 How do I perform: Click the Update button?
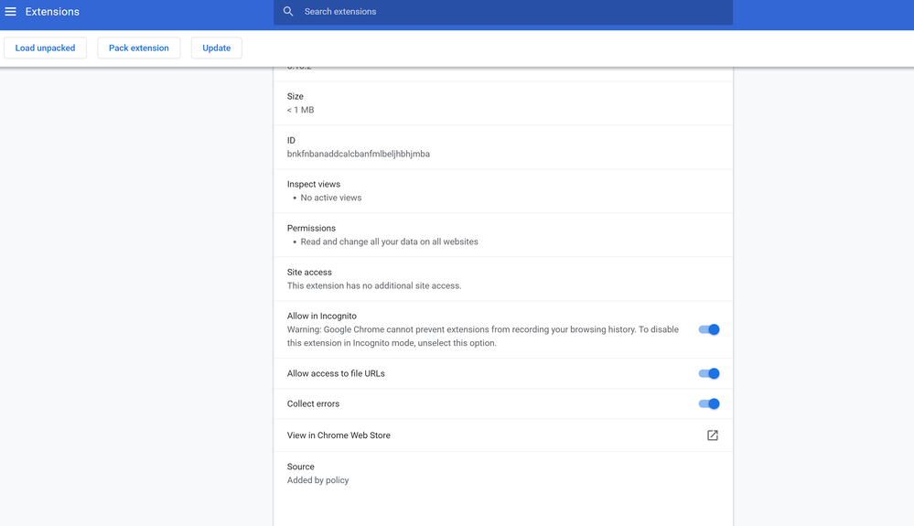pyautogui.click(x=216, y=48)
